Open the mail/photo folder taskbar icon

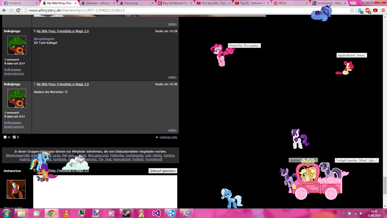(x=36, y=213)
